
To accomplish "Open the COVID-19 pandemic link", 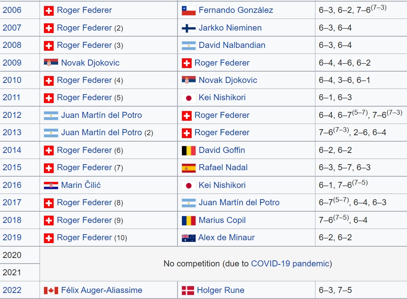I will pyautogui.click(x=290, y=264).
